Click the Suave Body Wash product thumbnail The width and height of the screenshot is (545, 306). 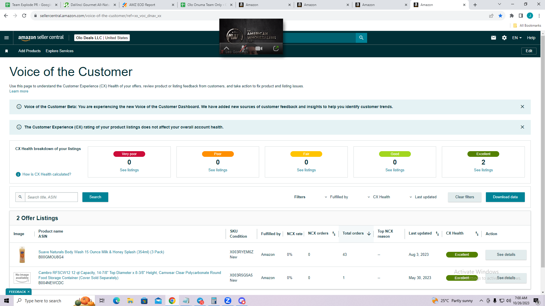pyautogui.click(x=22, y=255)
